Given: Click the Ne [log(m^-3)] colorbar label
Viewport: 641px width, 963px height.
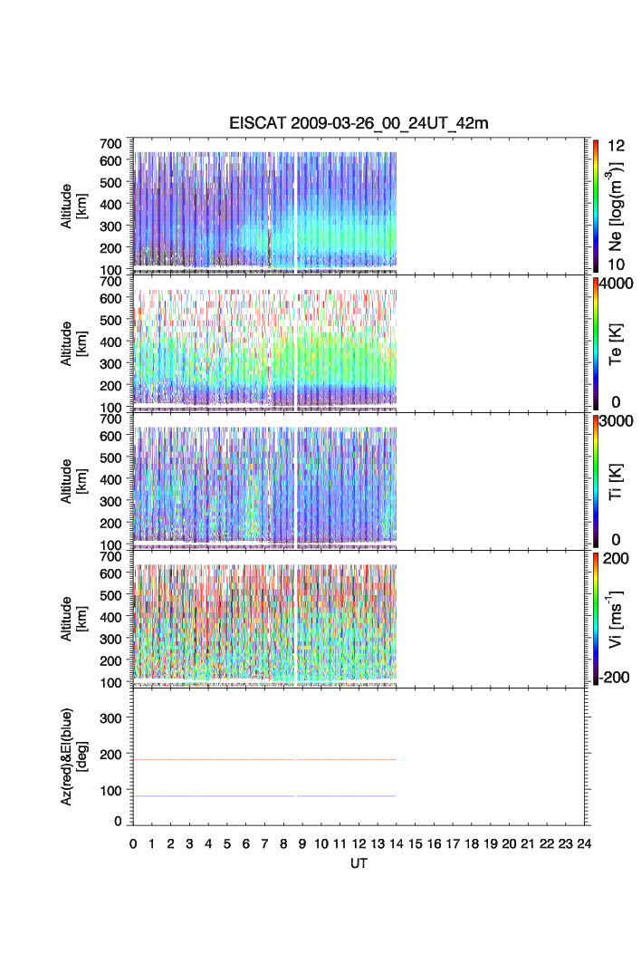Looking at the screenshot, I should [x=618, y=206].
